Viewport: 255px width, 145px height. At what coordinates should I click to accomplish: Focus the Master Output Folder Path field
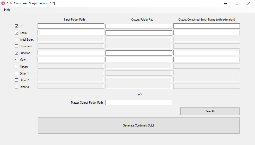pos(138,102)
